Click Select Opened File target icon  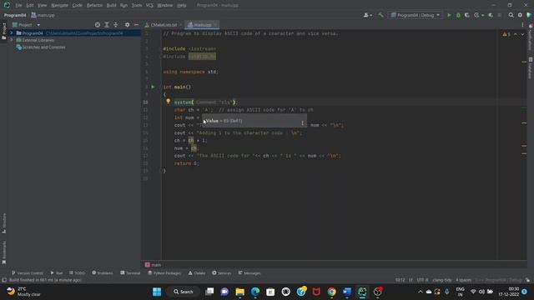point(98,25)
